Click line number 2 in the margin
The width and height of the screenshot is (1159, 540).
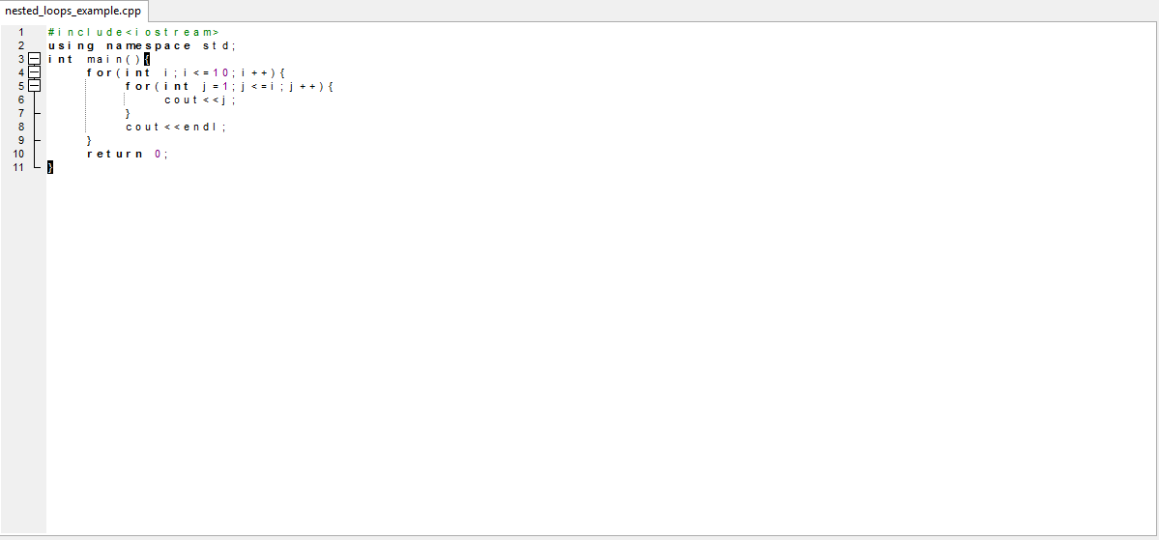point(20,45)
